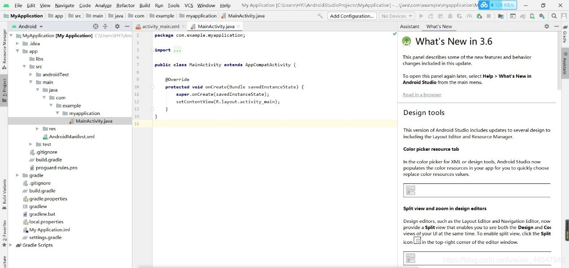Sync Project with Gradle Files elephant icon
The width and height of the screenshot is (569, 268).
[x=523, y=16]
